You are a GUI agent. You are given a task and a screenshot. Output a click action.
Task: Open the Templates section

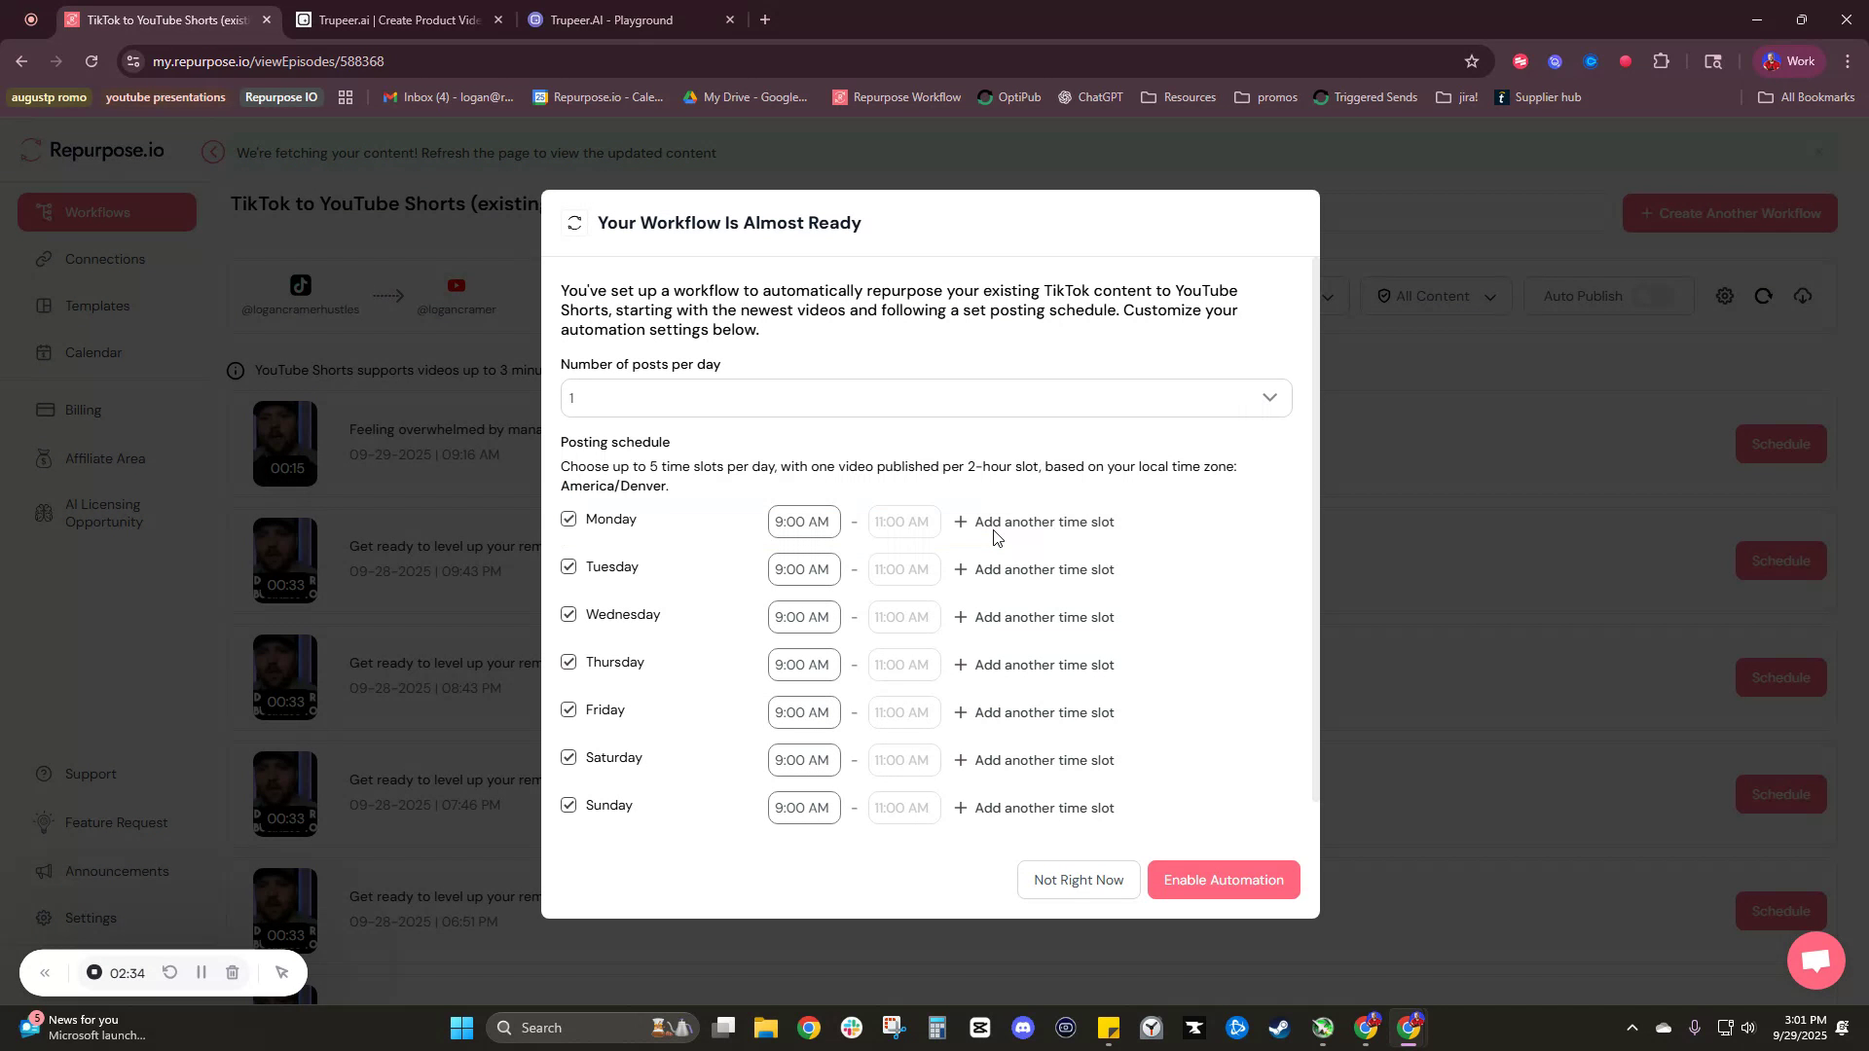tap(95, 306)
